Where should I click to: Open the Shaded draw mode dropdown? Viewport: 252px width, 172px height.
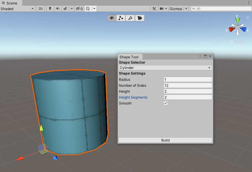tap(17, 9)
